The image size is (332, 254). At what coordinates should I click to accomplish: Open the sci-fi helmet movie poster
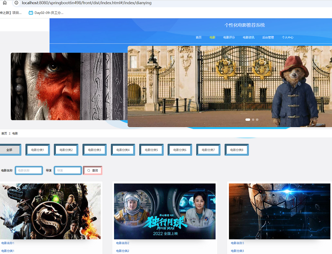[x=280, y=211]
